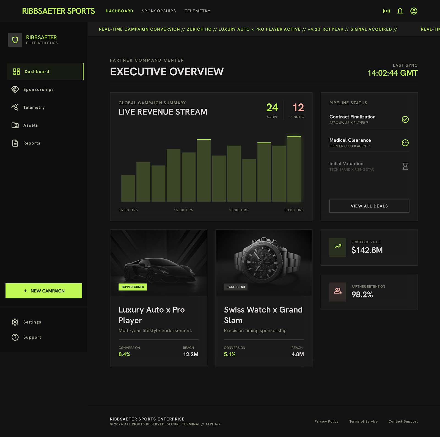Click the Swiss Watch x Grand Slam title
The height and width of the screenshot is (437, 440).
(x=263, y=315)
